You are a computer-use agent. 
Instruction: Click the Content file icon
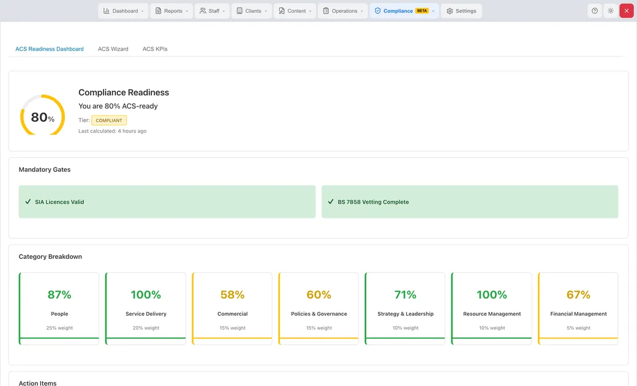pos(282,11)
